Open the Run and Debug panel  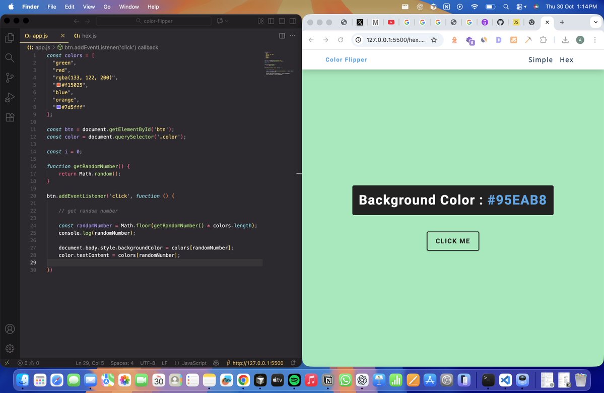click(9, 97)
